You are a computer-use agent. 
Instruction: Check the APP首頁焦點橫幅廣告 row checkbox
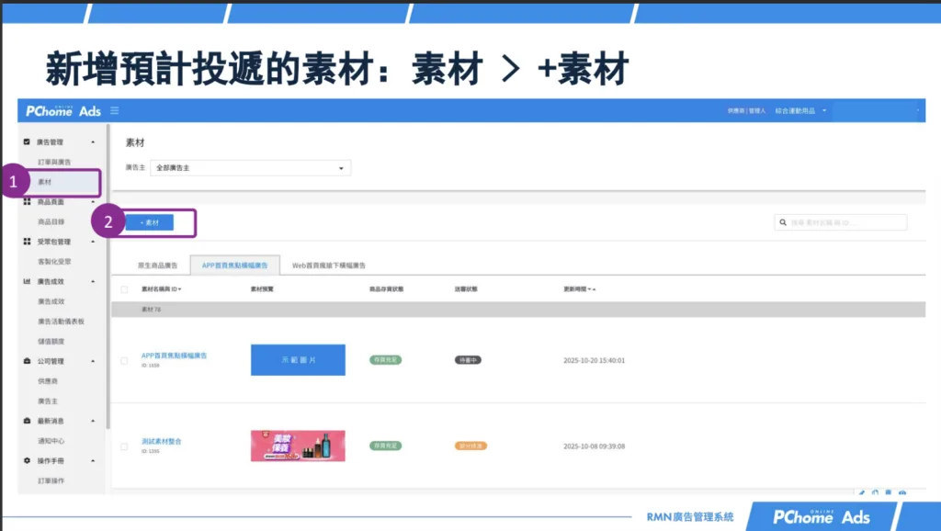click(124, 360)
